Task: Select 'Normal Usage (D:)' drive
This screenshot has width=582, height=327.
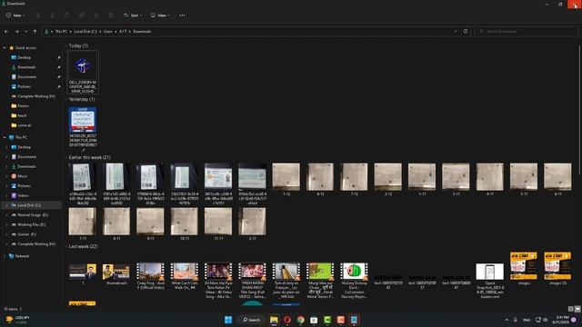Action: 33,214
